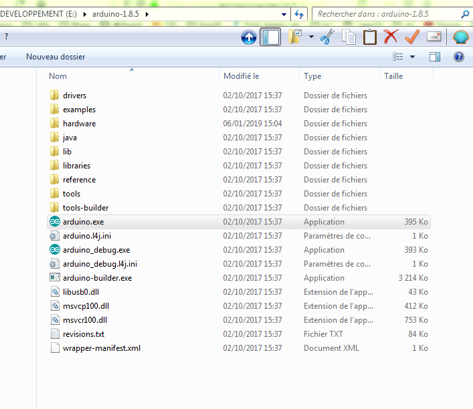Open the ? help menu

tap(6, 37)
